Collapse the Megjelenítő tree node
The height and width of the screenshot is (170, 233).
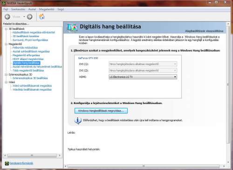pyautogui.click(x=6, y=44)
